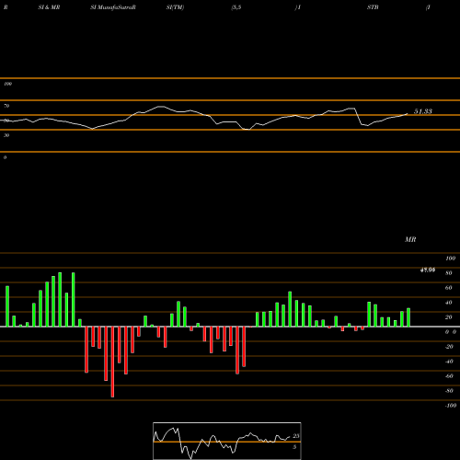
Task: Click the 0 label on upper RSI axis
Action: 5,157
